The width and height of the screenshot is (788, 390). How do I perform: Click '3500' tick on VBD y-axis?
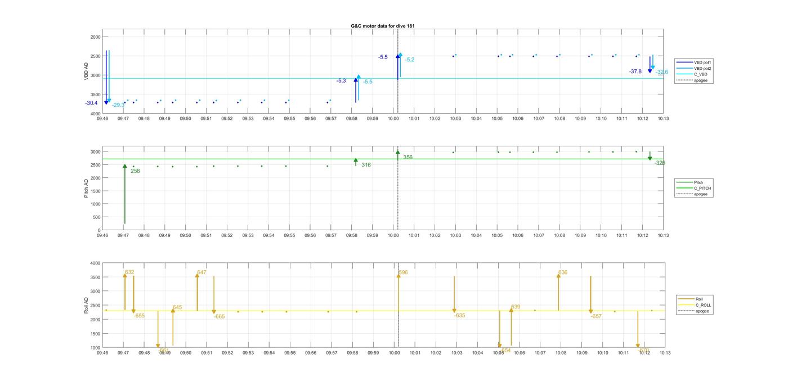coord(95,95)
